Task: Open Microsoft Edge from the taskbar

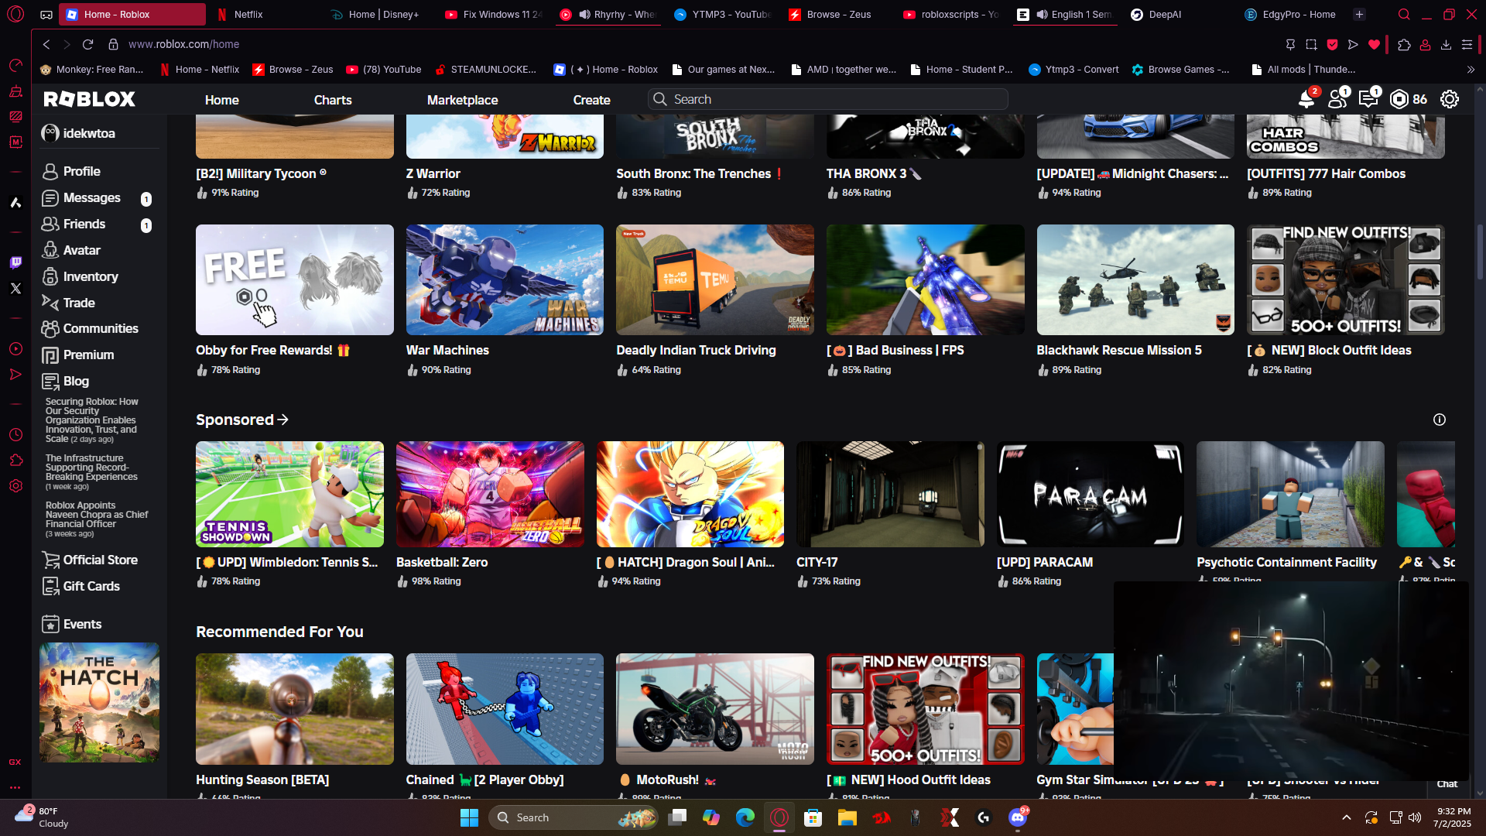Action: pos(745,817)
